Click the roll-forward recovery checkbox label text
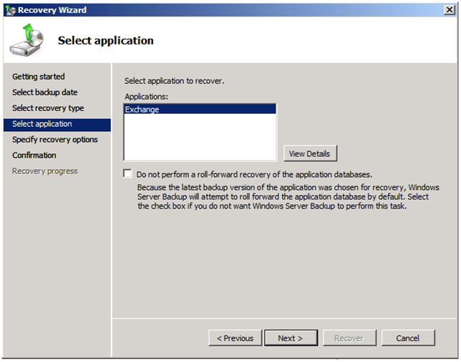 click(254, 174)
